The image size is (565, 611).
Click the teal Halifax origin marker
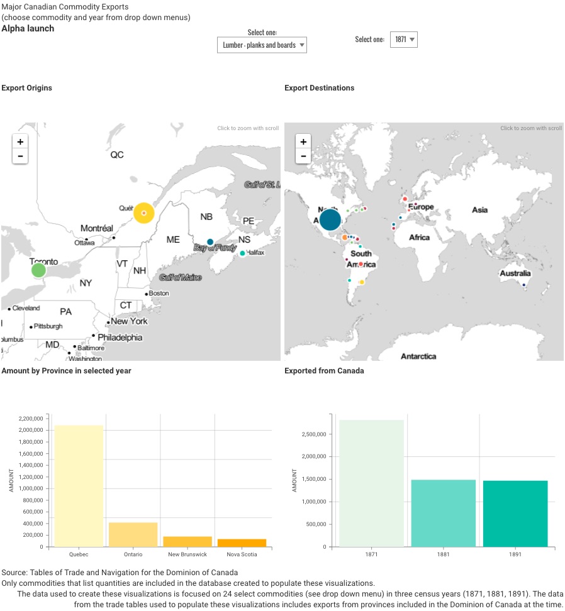point(242,253)
